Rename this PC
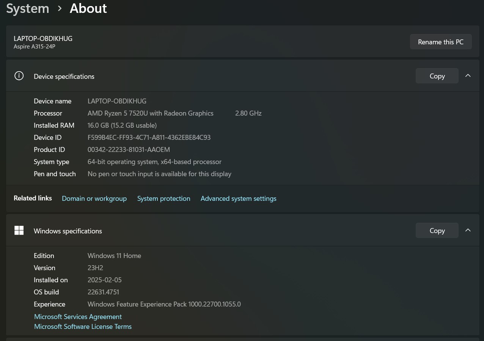Image resolution: width=484 pixels, height=341 pixels. click(441, 42)
